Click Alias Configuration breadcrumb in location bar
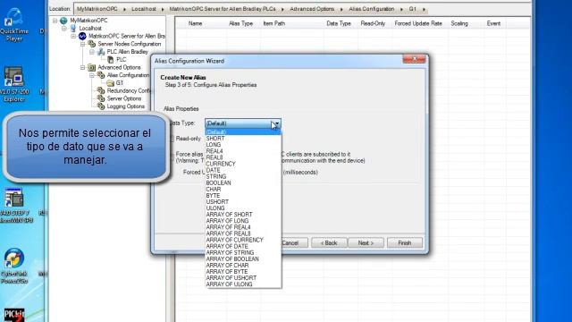 (372, 9)
